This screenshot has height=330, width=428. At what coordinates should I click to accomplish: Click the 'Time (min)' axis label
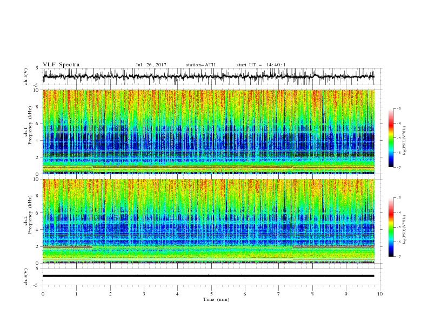click(x=216, y=299)
